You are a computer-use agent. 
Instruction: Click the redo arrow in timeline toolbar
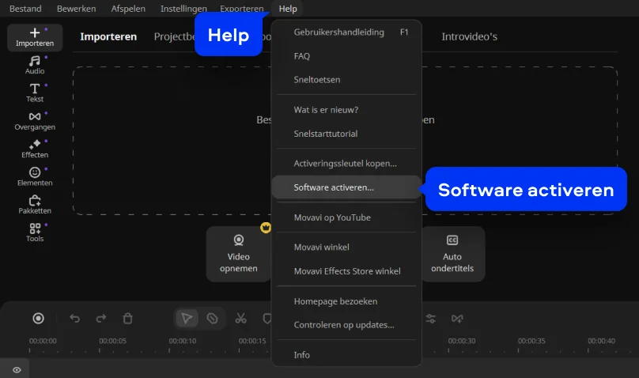point(101,319)
